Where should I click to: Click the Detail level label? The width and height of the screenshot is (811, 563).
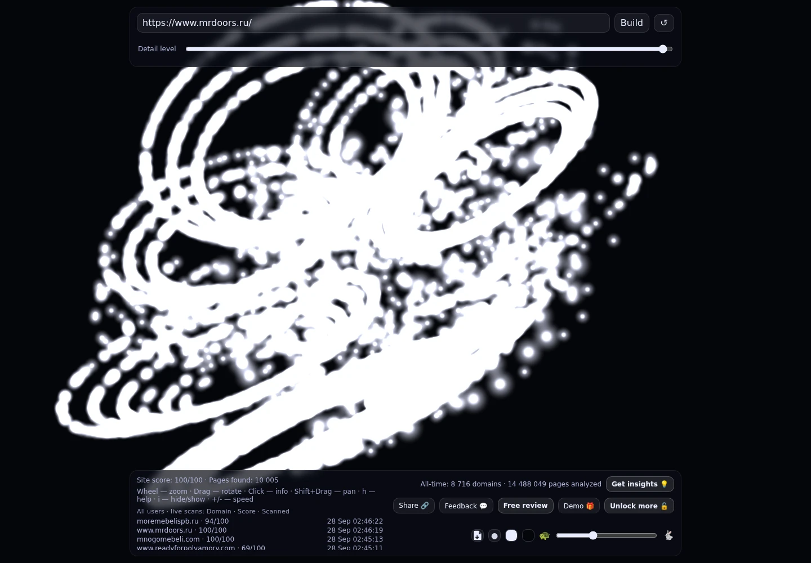[x=157, y=49]
